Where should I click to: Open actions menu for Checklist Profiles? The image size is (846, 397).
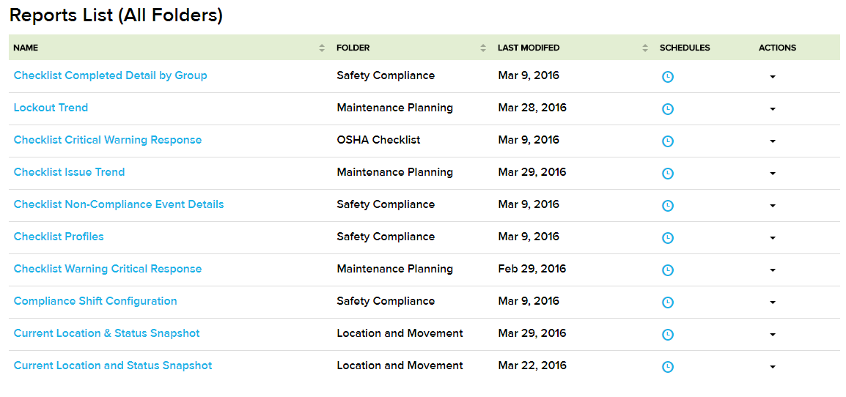773,238
